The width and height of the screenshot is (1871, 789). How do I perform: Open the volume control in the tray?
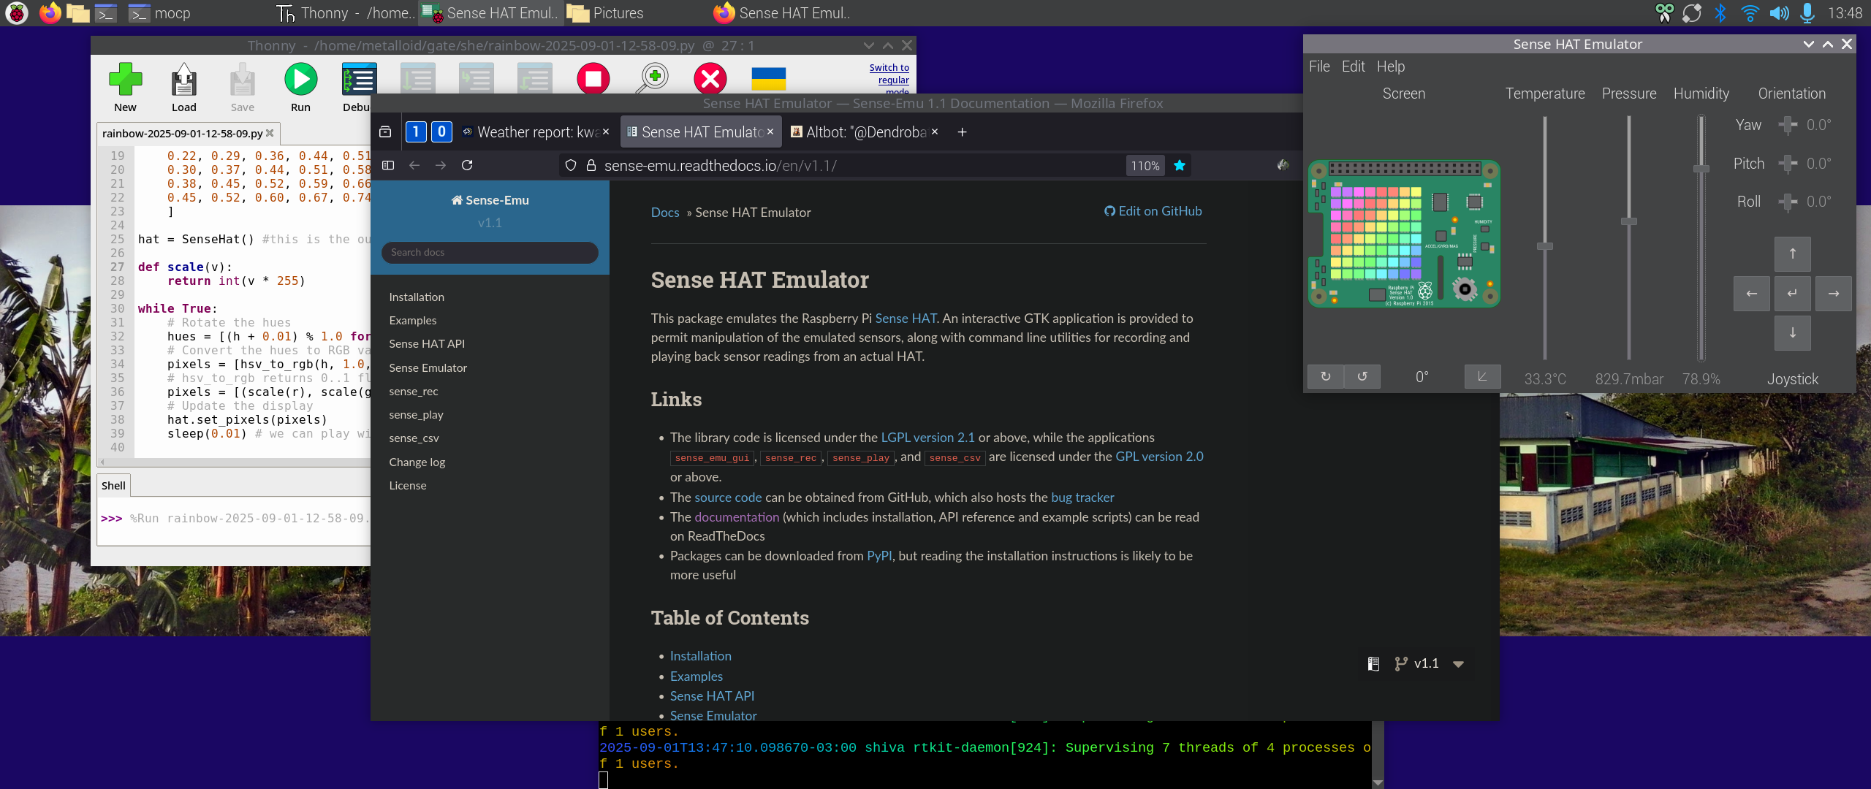[1779, 13]
